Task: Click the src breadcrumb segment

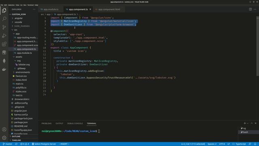Action: point(42,15)
